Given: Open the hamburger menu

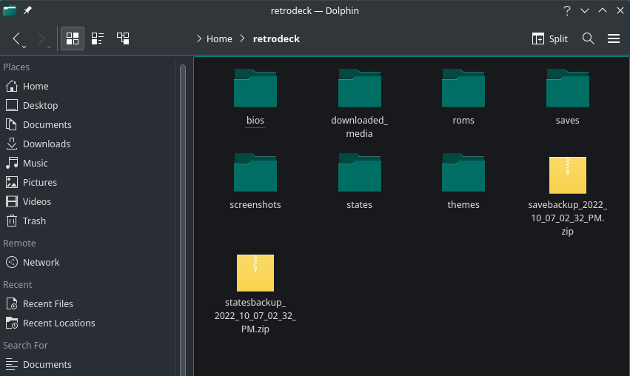Looking at the screenshot, I should (x=614, y=38).
